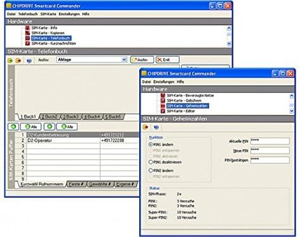Switch to the 2 Buch2 tab
The width and height of the screenshot is (300, 237).
click(50, 117)
